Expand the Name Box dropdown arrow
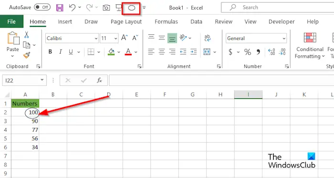The image size is (334, 178). pyautogui.click(x=42, y=80)
